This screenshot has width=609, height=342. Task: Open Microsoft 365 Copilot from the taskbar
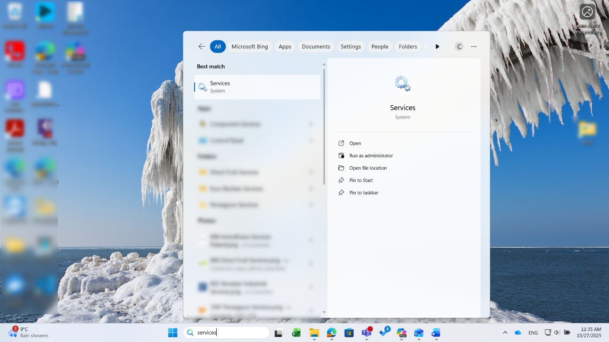point(401,333)
